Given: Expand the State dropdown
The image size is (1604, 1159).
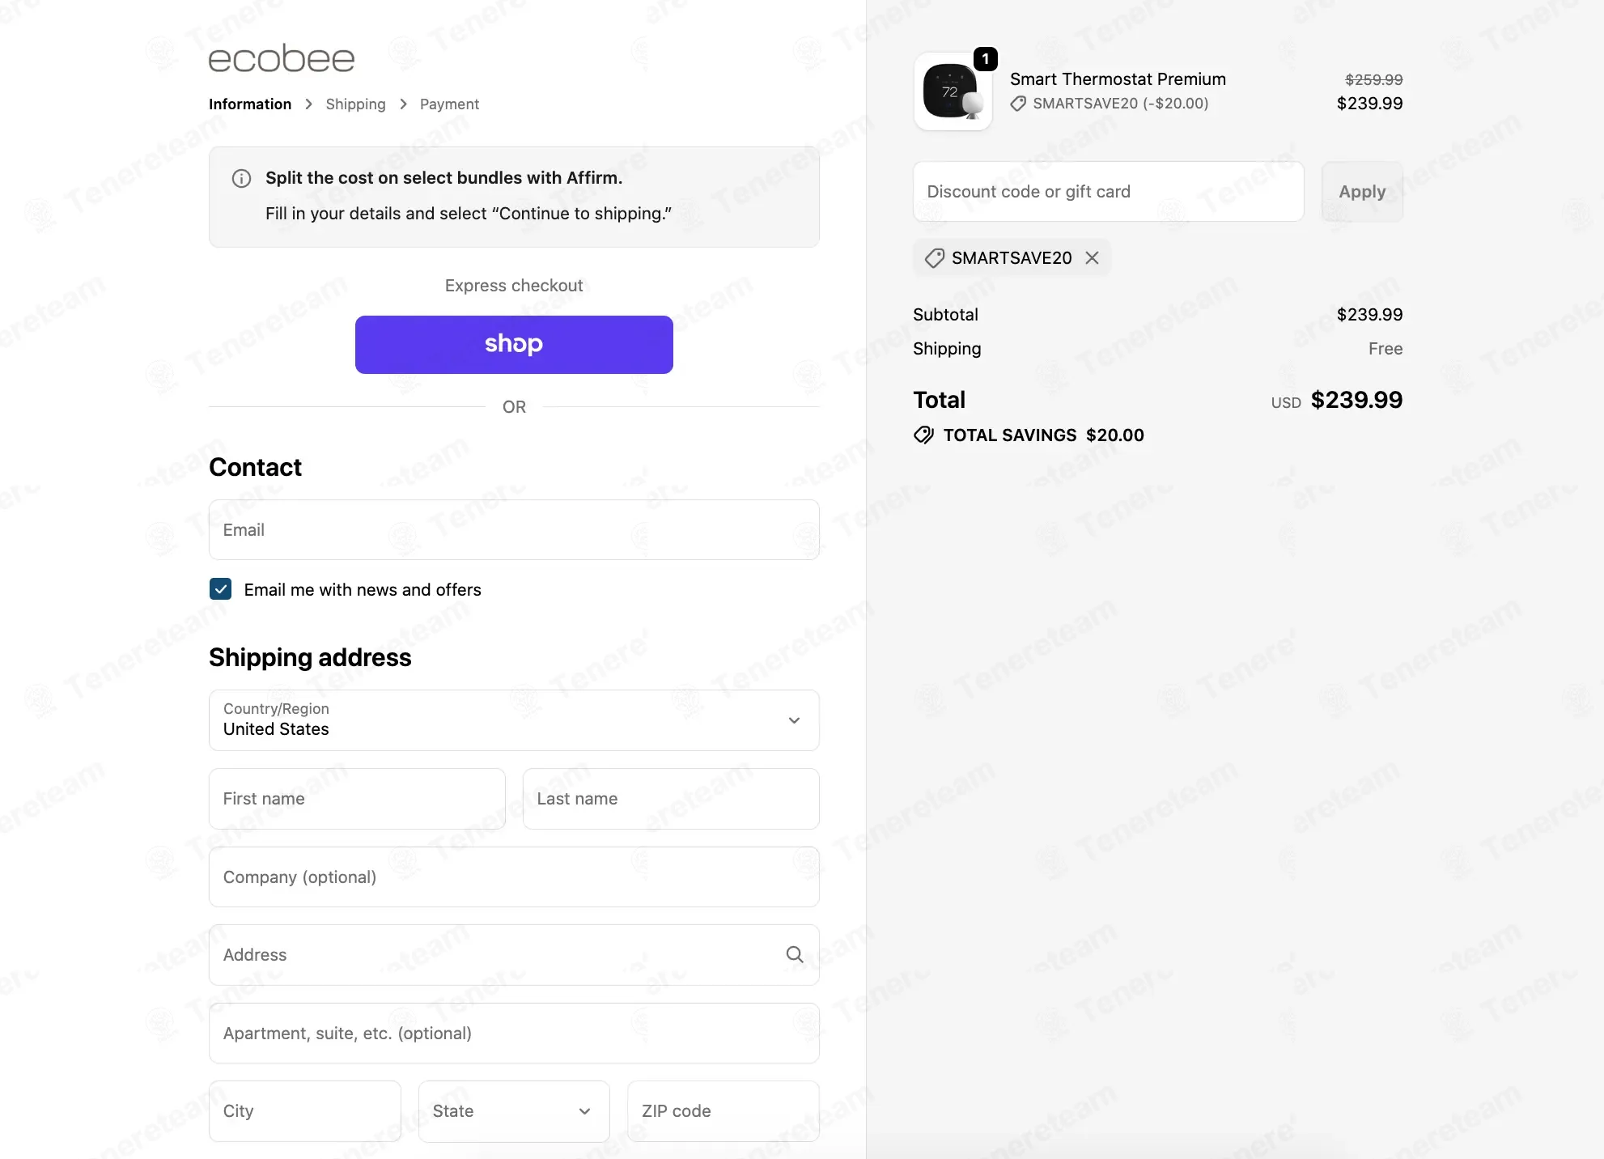Looking at the screenshot, I should (x=514, y=1111).
